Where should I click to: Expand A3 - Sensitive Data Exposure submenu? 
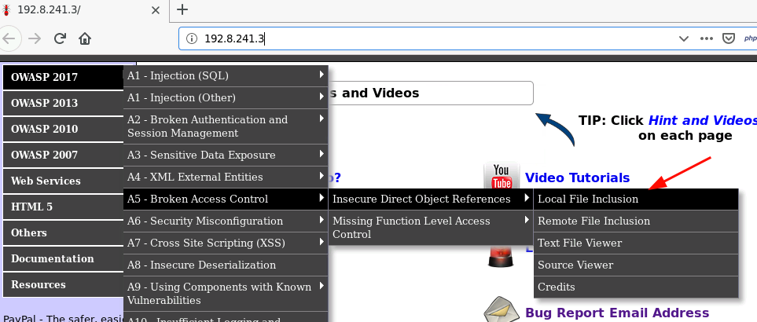click(x=226, y=156)
